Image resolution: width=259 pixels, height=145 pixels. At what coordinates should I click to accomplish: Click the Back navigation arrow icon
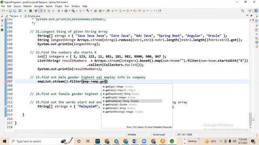point(144,11)
